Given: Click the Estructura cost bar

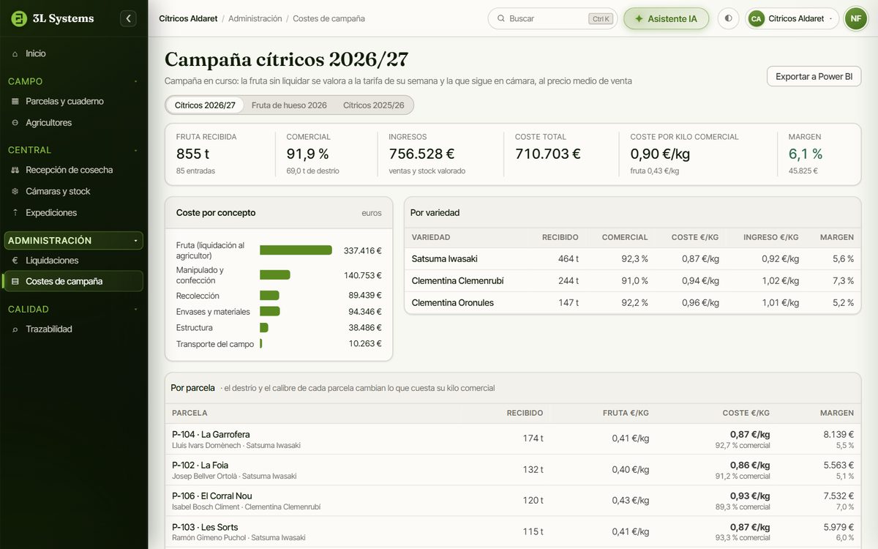Looking at the screenshot, I should 264,328.
